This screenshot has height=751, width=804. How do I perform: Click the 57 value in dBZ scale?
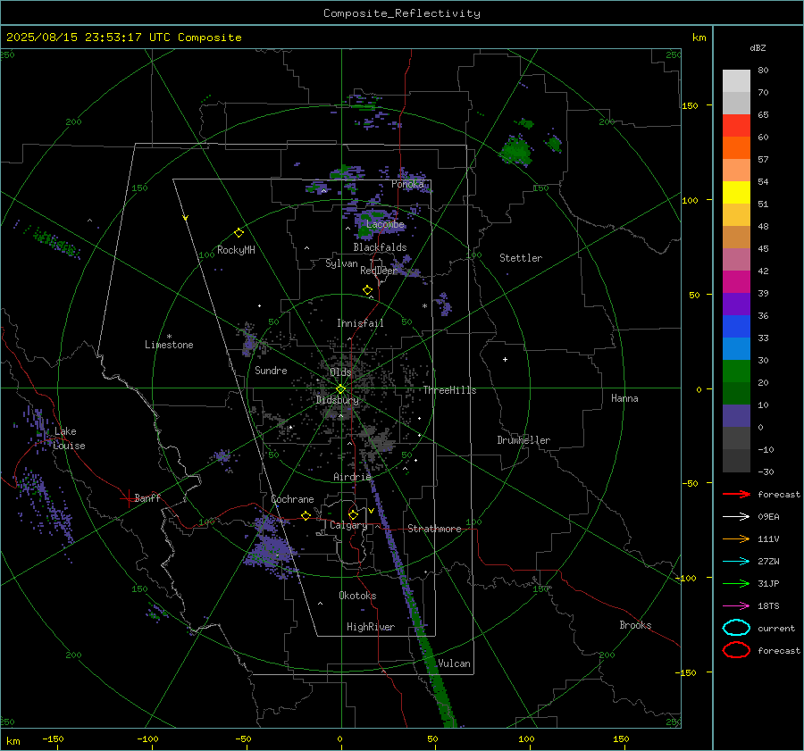(763, 160)
